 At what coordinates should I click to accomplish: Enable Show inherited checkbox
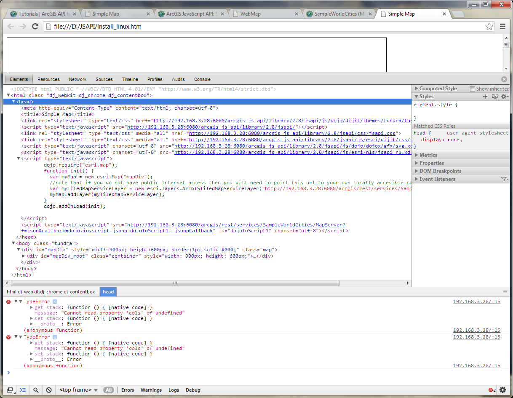click(x=473, y=89)
